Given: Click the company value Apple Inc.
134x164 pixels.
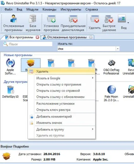Looking at the screenshot, I should coord(100,160).
